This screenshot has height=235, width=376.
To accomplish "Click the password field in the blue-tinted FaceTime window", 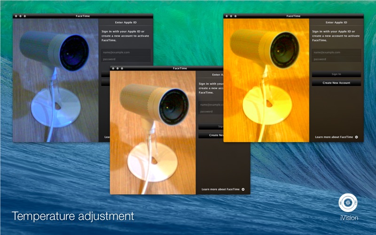I will [x=125, y=59].
